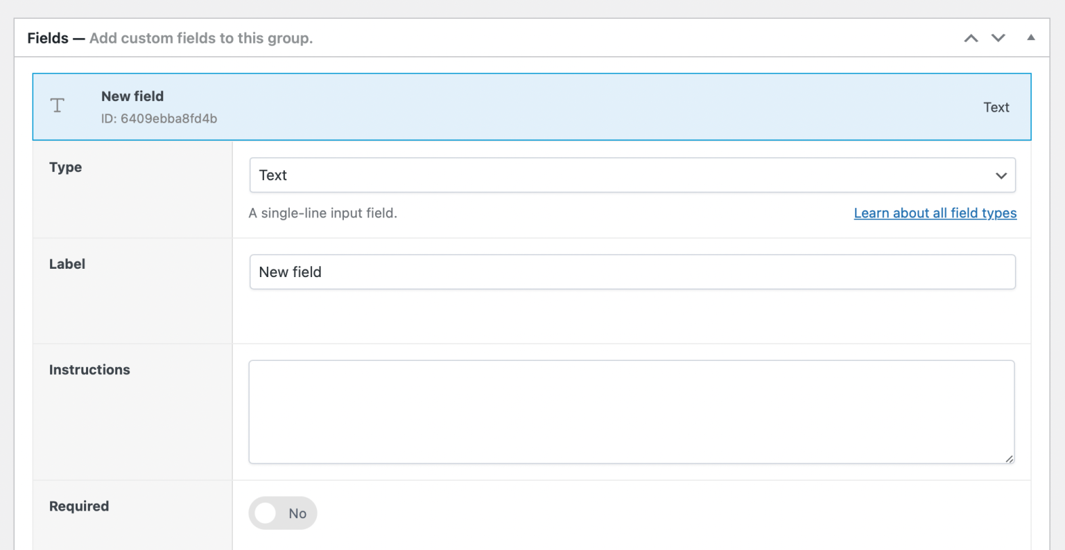Click the Fields panel title
Image resolution: width=1065 pixels, height=550 pixels.
click(48, 38)
